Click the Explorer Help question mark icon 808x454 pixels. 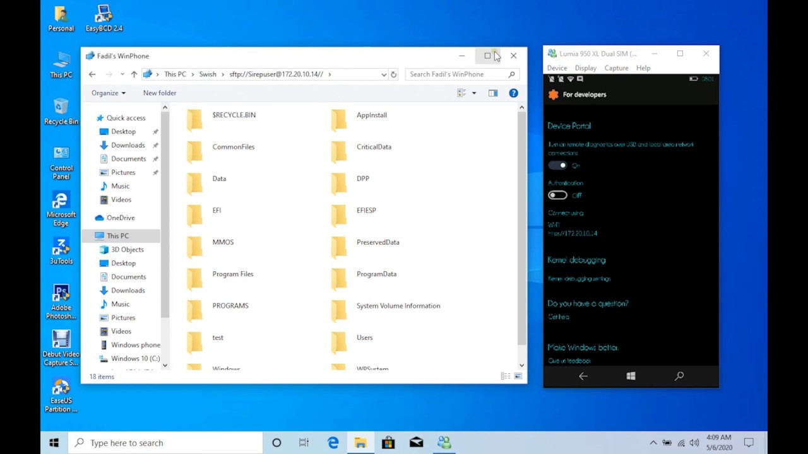pos(513,93)
